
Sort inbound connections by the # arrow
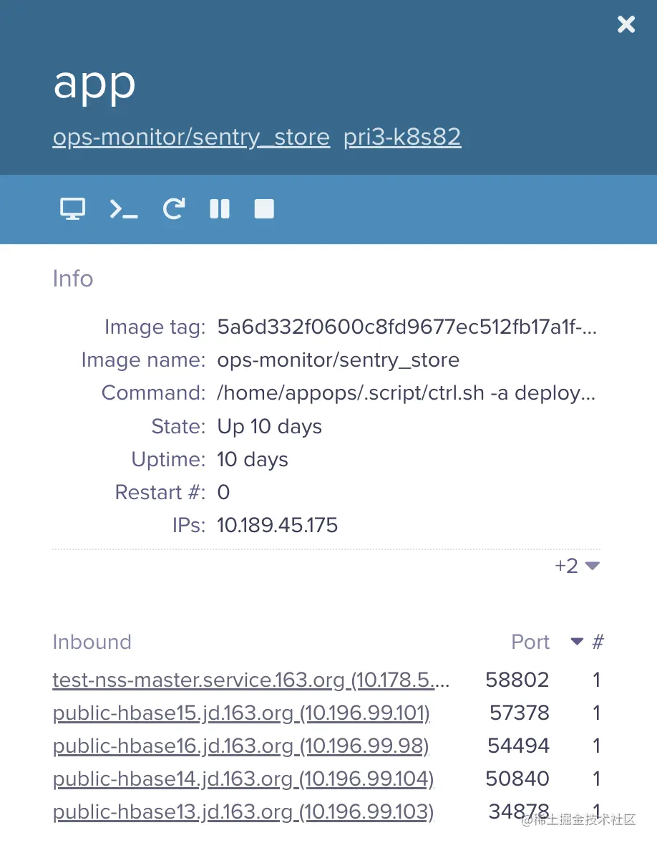(577, 642)
